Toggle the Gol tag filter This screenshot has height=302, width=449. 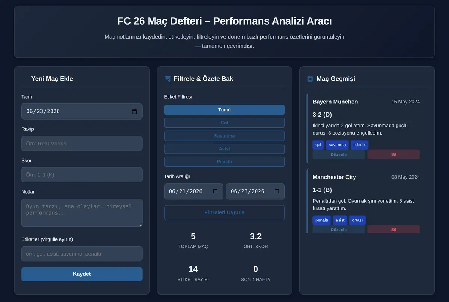click(x=224, y=123)
